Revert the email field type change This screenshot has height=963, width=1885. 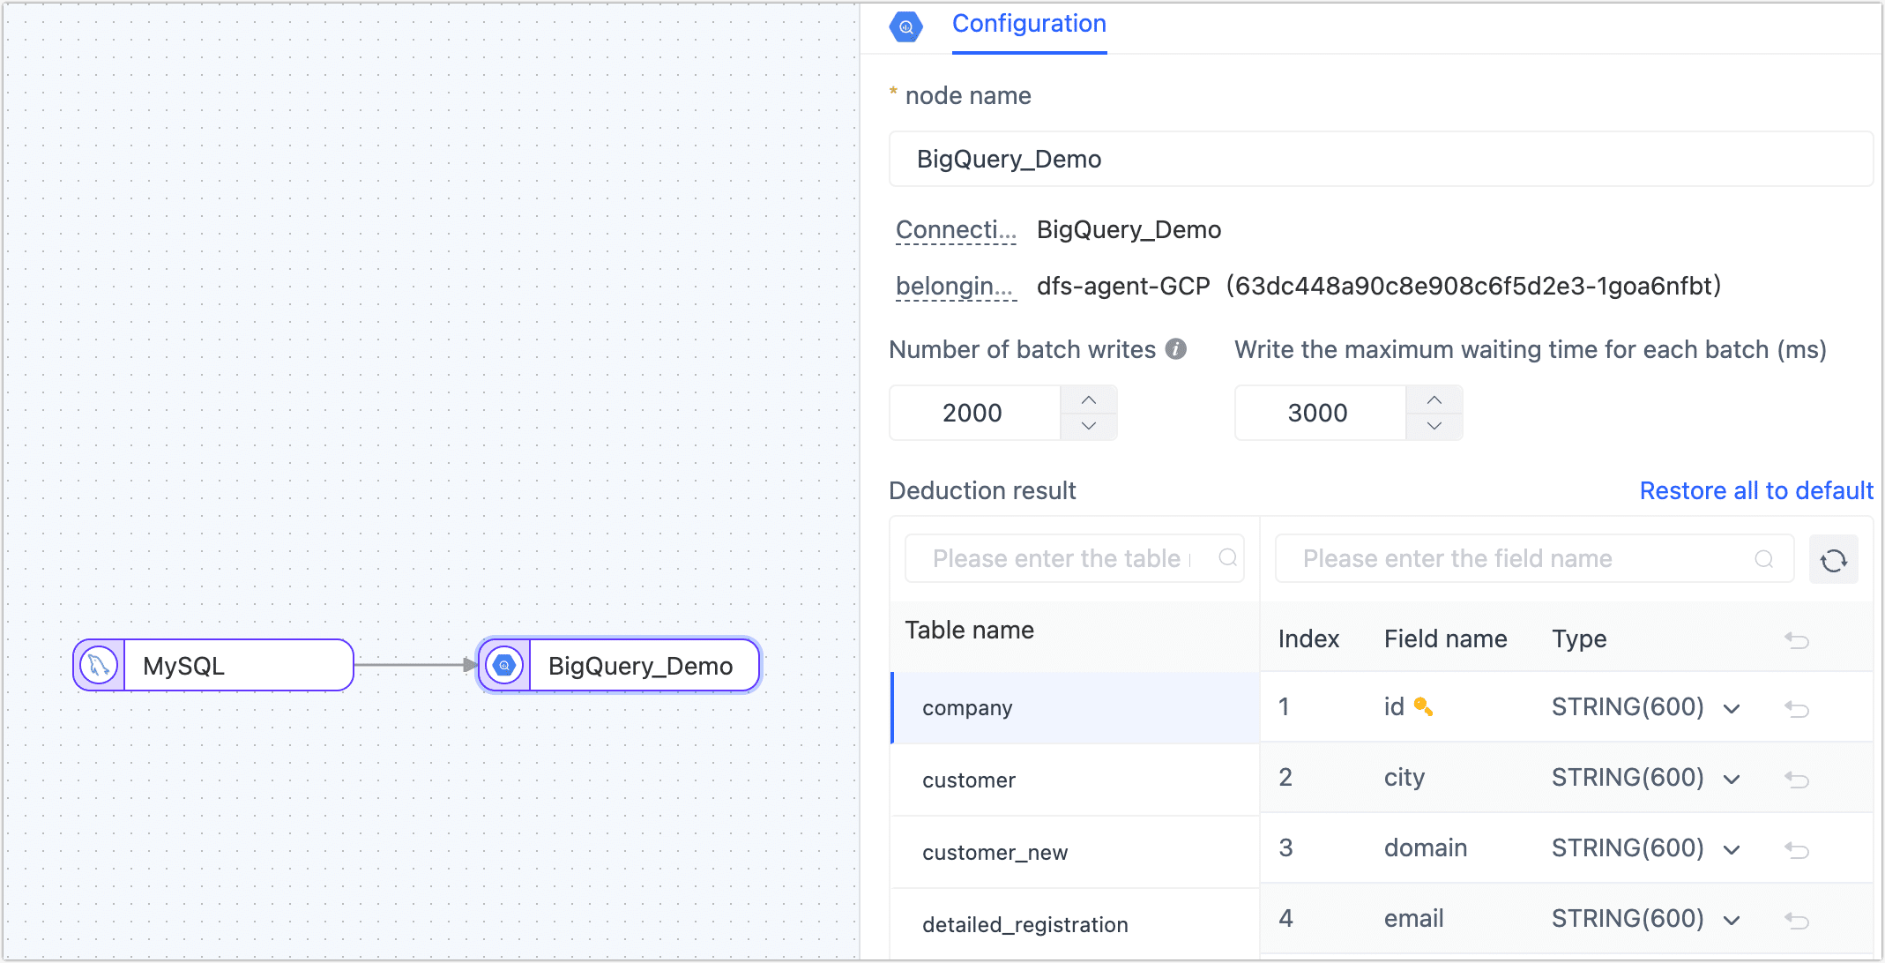pyautogui.click(x=1798, y=918)
